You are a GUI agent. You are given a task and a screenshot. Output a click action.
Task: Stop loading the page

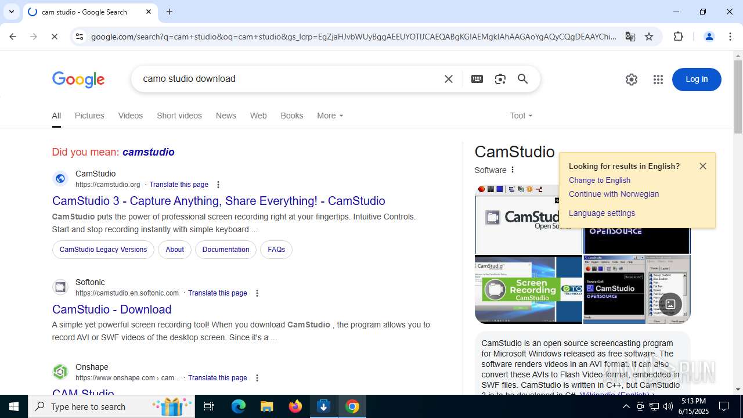(54, 37)
